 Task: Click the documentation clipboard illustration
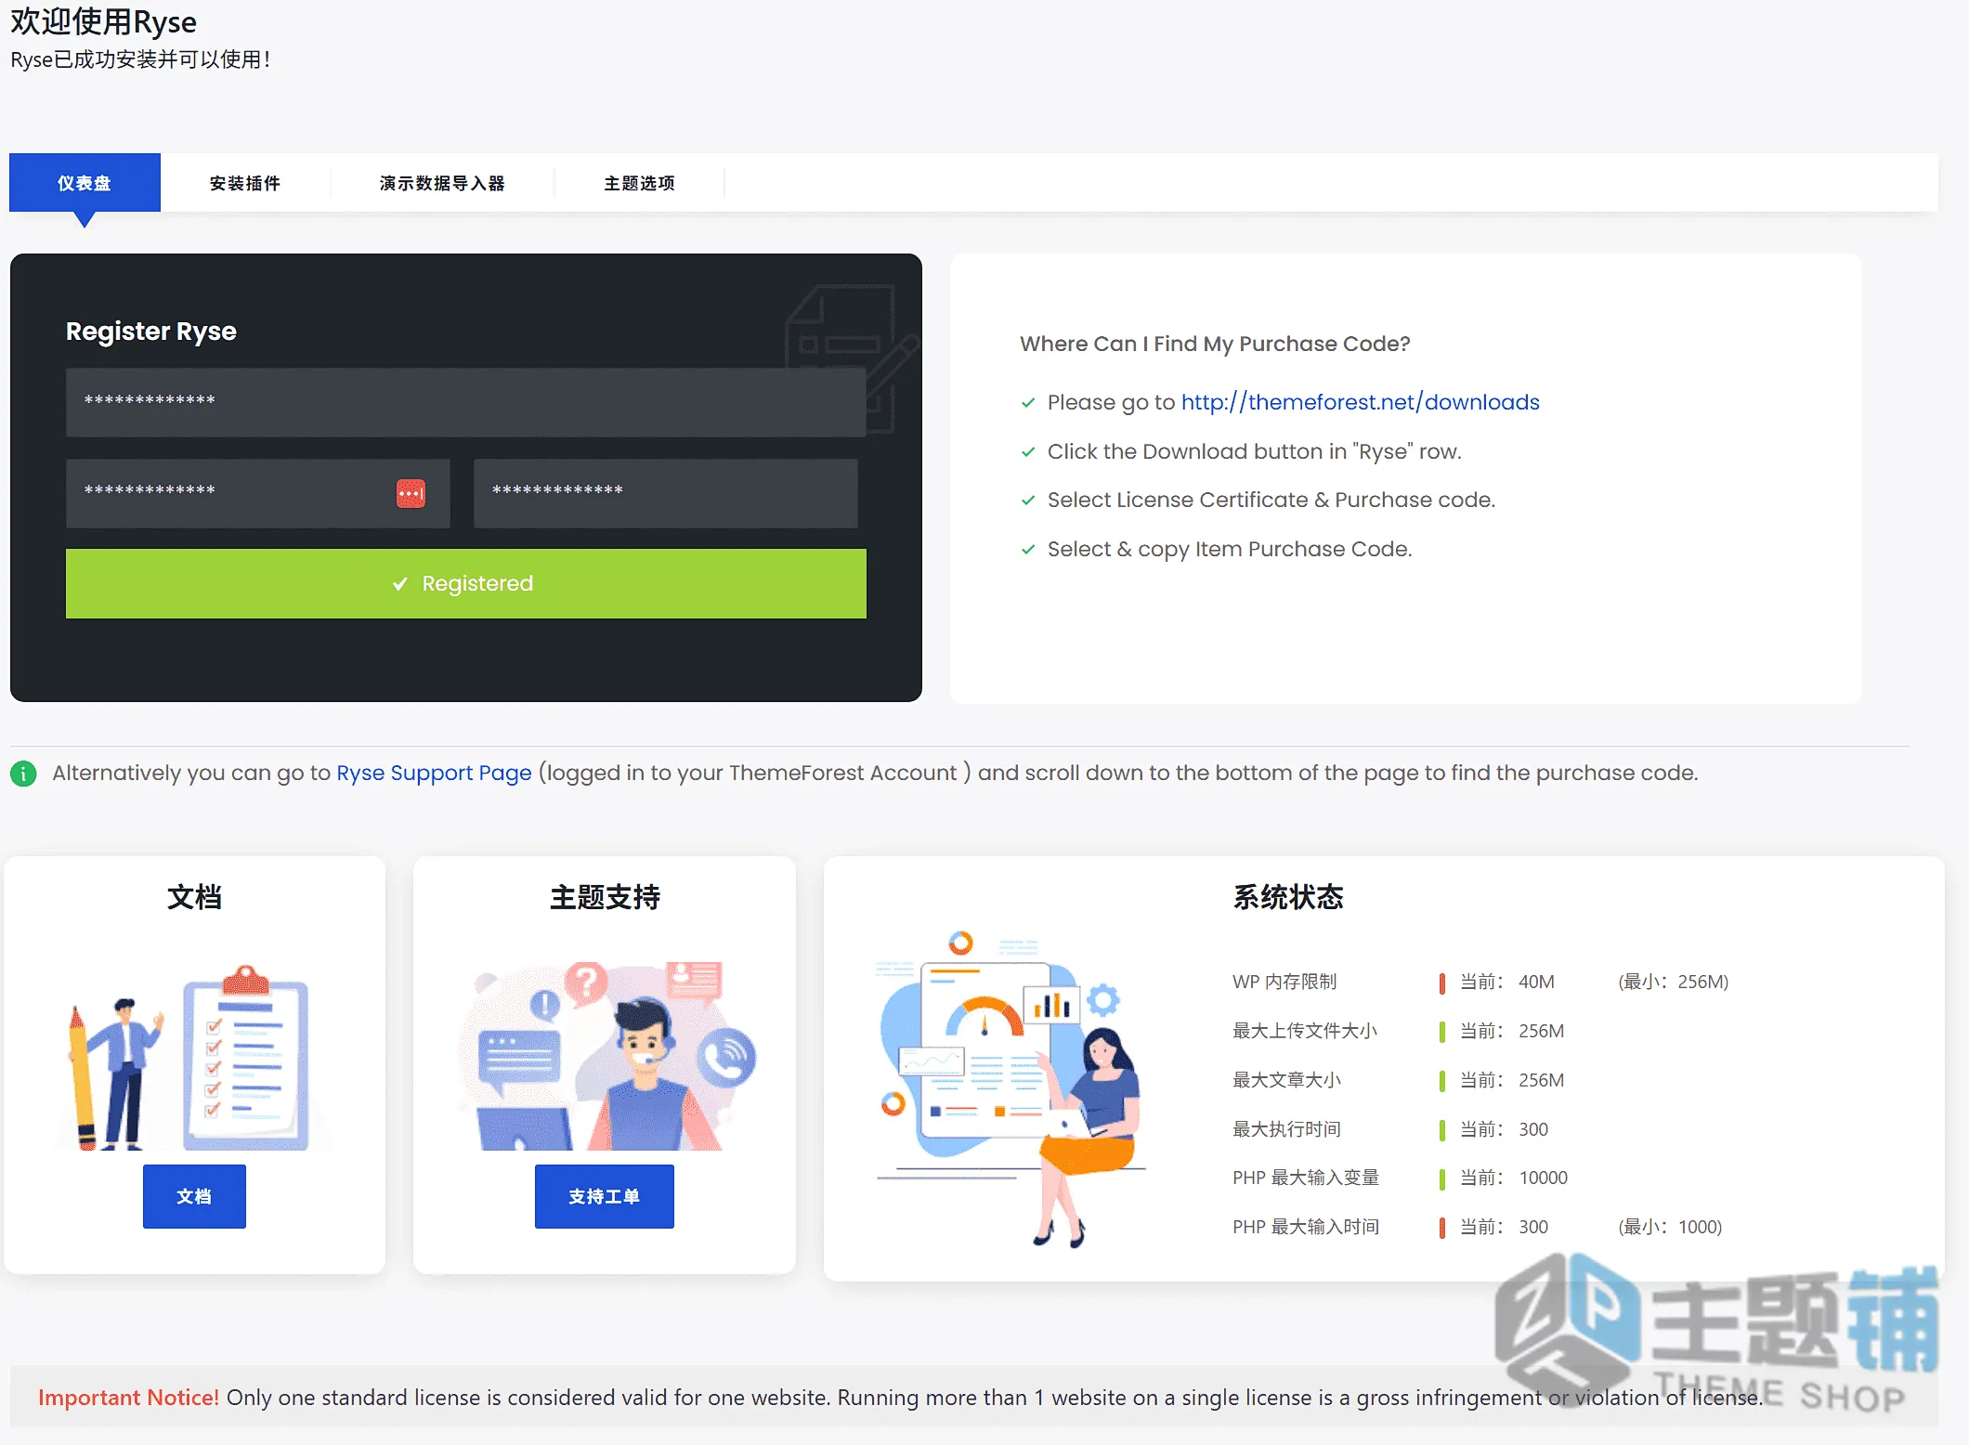tap(194, 1059)
